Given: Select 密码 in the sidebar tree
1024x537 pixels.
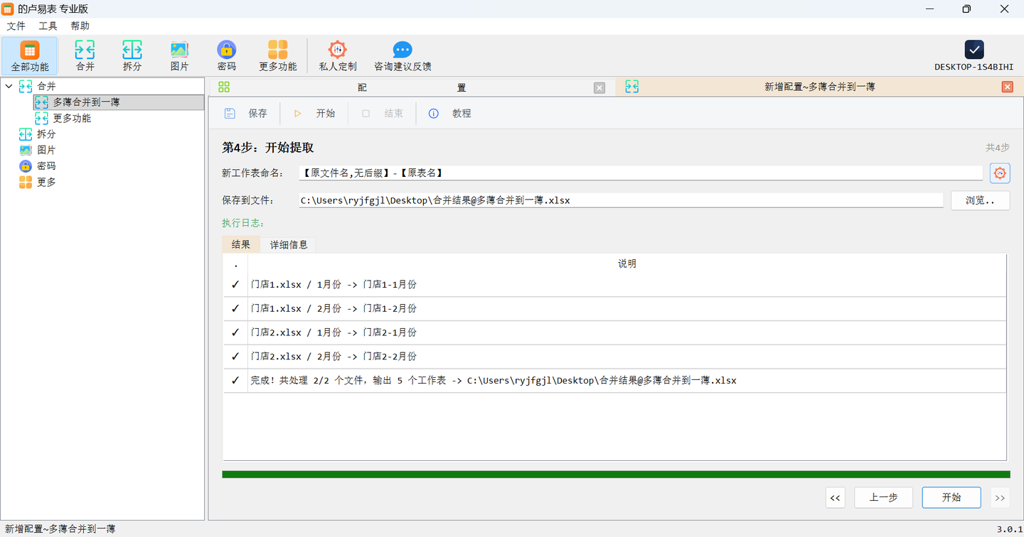Looking at the screenshot, I should pos(46,166).
